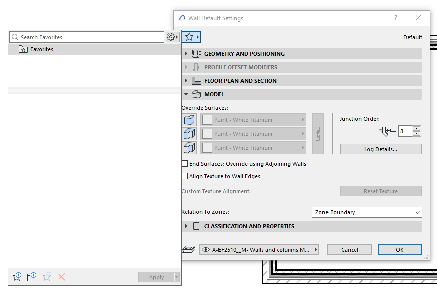Increase the Junction Order value
The width and height of the screenshot is (437, 299).
pos(416,129)
